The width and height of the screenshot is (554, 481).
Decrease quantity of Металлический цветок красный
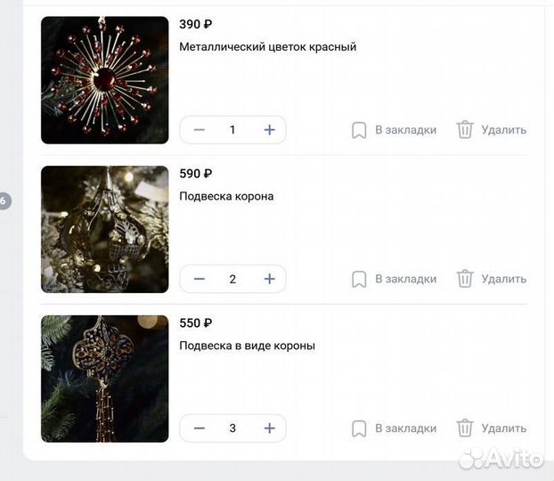click(200, 130)
